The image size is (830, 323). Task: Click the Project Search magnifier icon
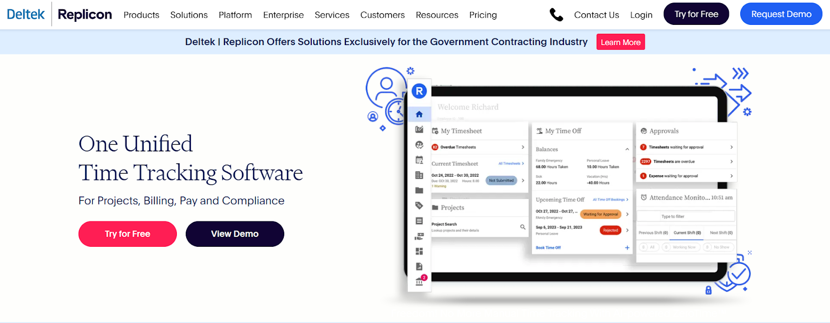click(523, 227)
